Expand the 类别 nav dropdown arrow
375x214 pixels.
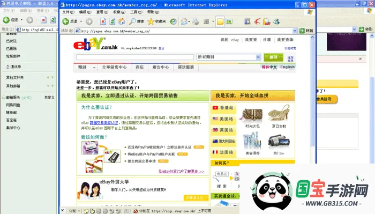[94, 68]
